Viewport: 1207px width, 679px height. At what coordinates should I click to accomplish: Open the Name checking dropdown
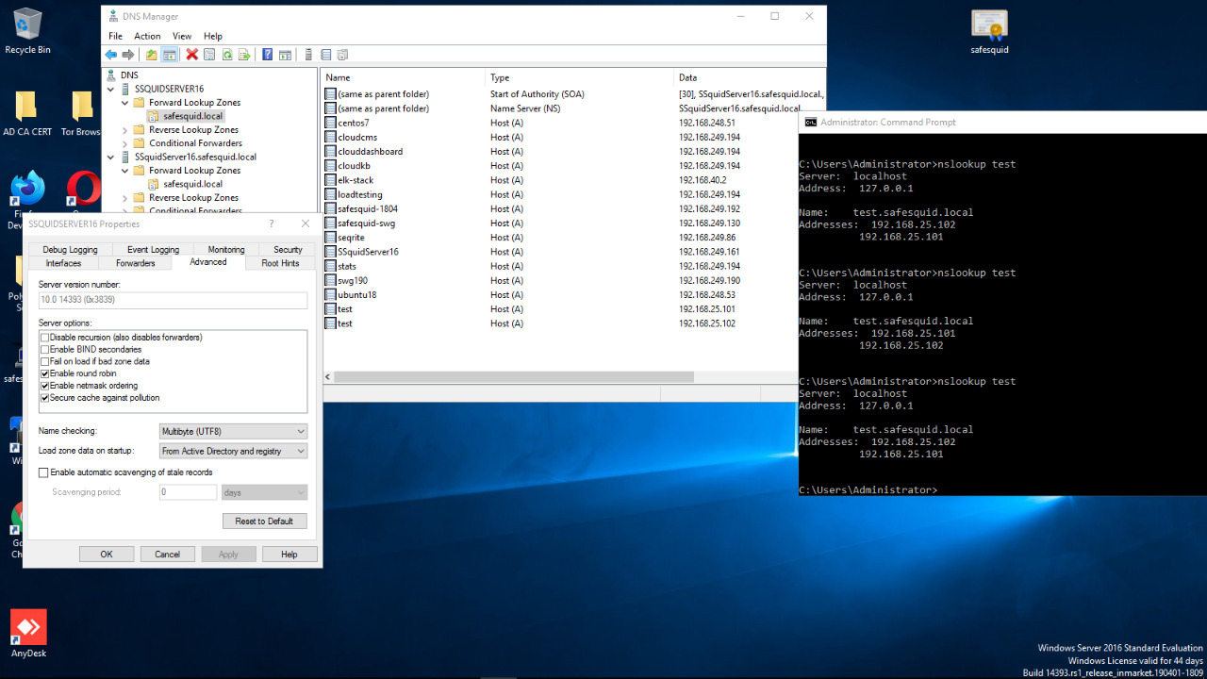click(x=233, y=431)
